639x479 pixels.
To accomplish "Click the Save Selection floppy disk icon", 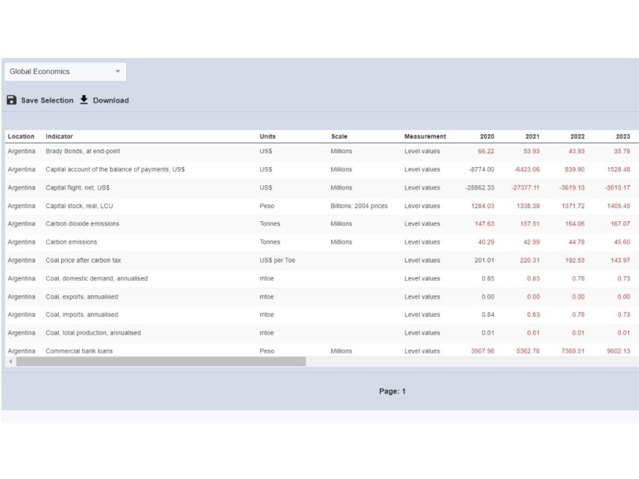I will point(11,100).
